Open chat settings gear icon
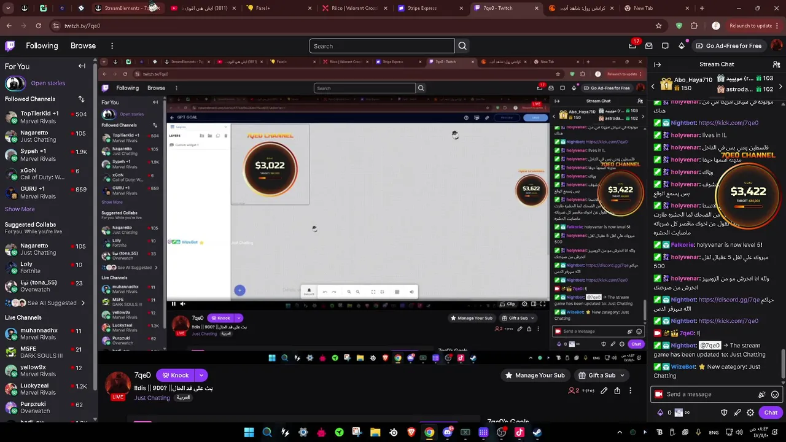 [x=750, y=413]
